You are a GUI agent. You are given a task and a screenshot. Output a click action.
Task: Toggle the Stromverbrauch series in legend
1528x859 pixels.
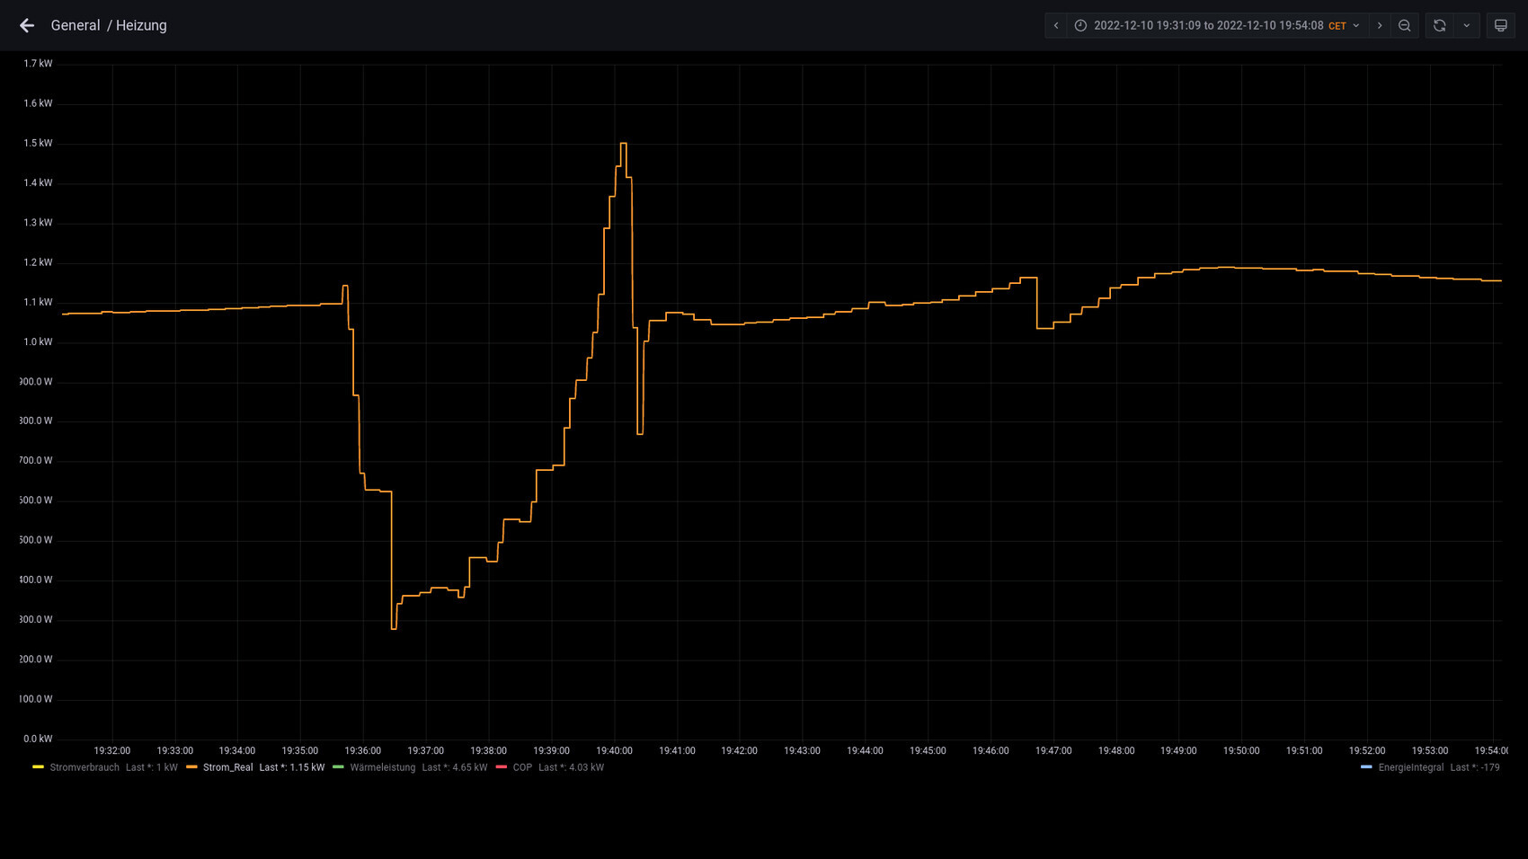coord(84,767)
